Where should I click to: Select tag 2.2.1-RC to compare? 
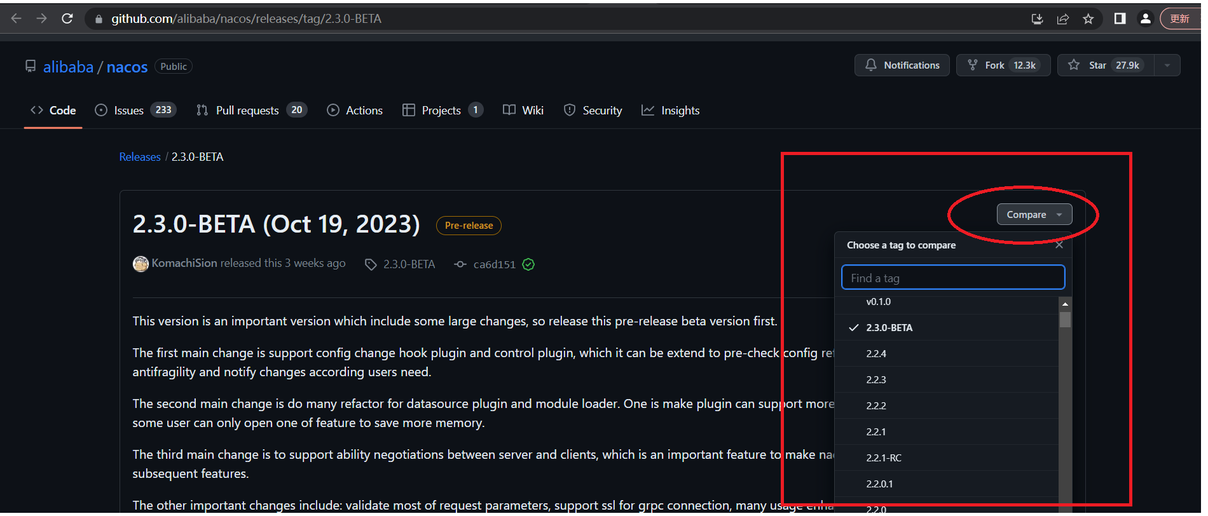point(947,458)
